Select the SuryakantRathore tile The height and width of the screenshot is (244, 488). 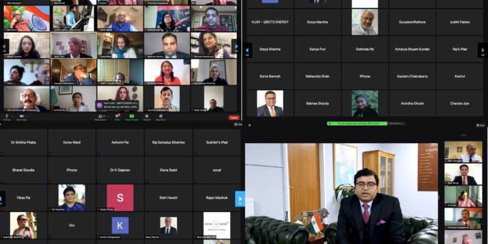click(412, 22)
